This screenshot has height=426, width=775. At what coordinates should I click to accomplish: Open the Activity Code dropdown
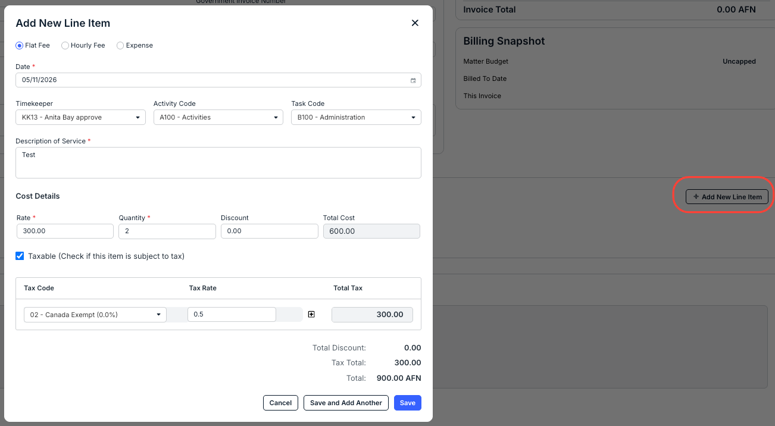218,117
